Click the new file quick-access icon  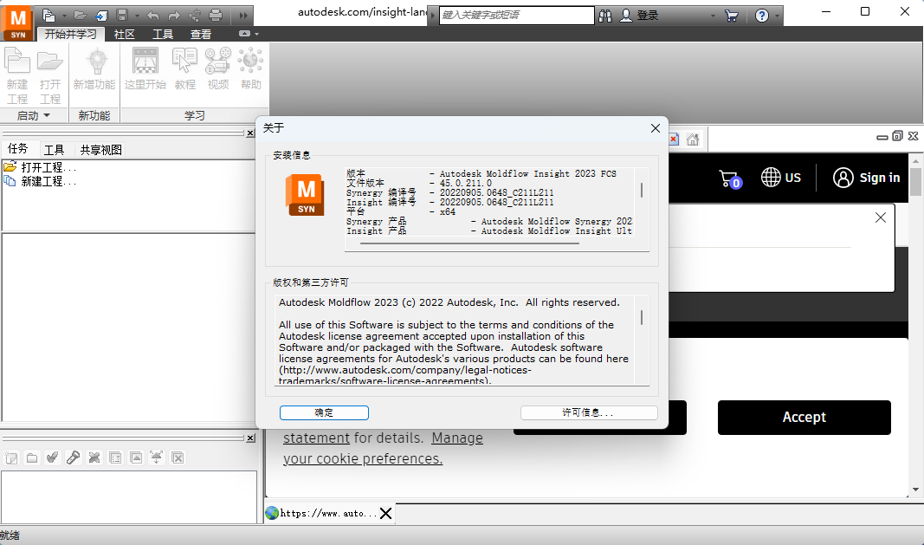pyautogui.click(x=48, y=16)
